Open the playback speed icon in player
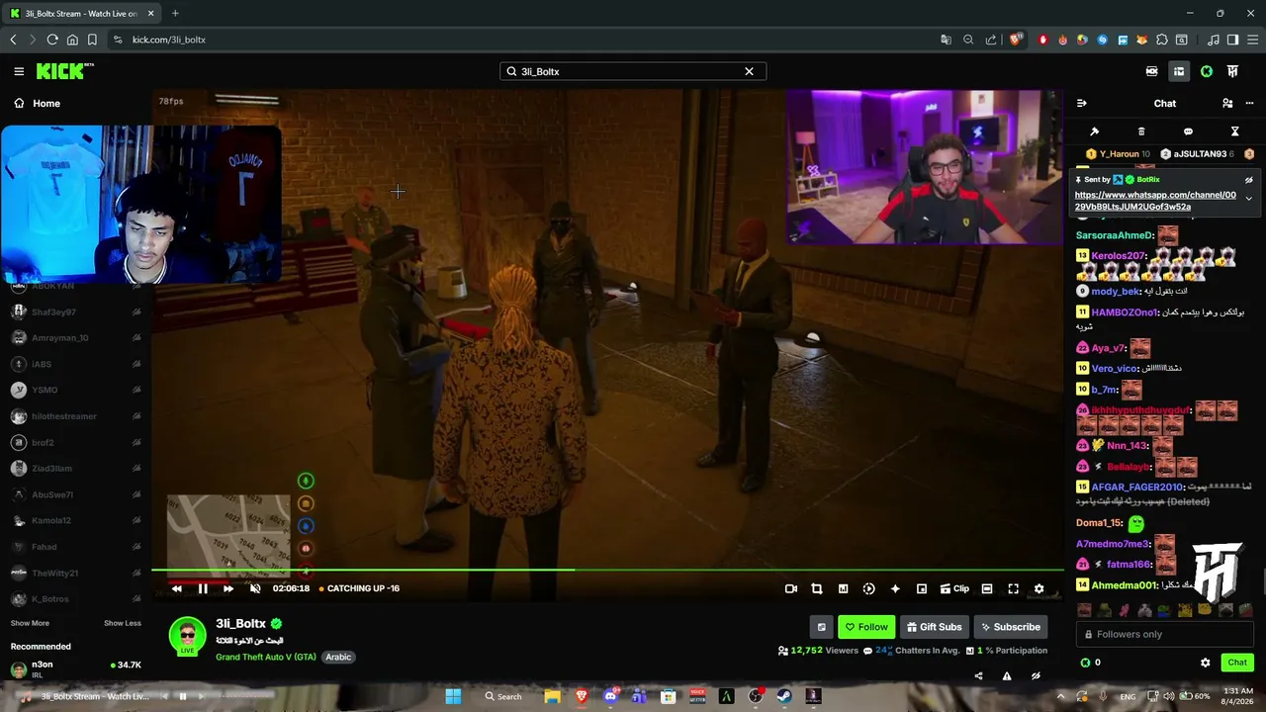The height and width of the screenshot is (712, 1266). coord(868,588)
